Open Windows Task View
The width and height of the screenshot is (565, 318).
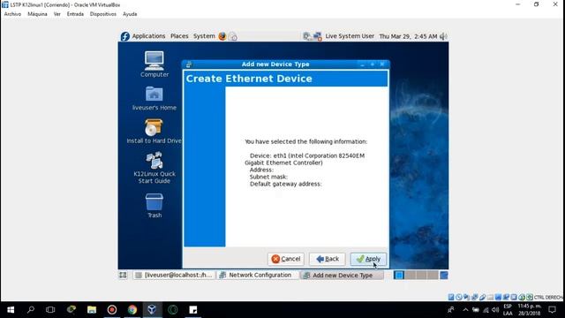click(x=50, y=310)
